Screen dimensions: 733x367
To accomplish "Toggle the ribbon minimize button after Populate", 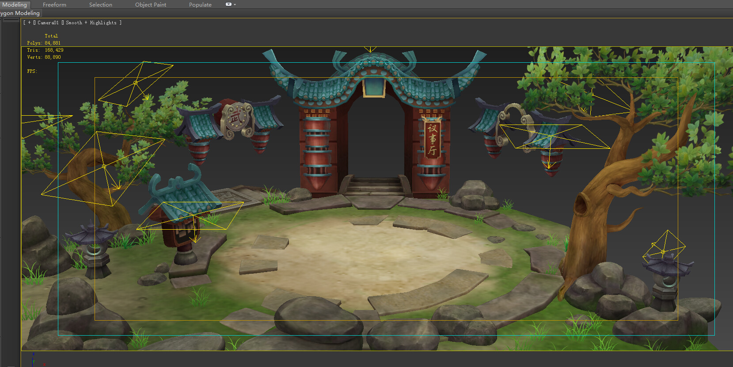I will (228, 4).
